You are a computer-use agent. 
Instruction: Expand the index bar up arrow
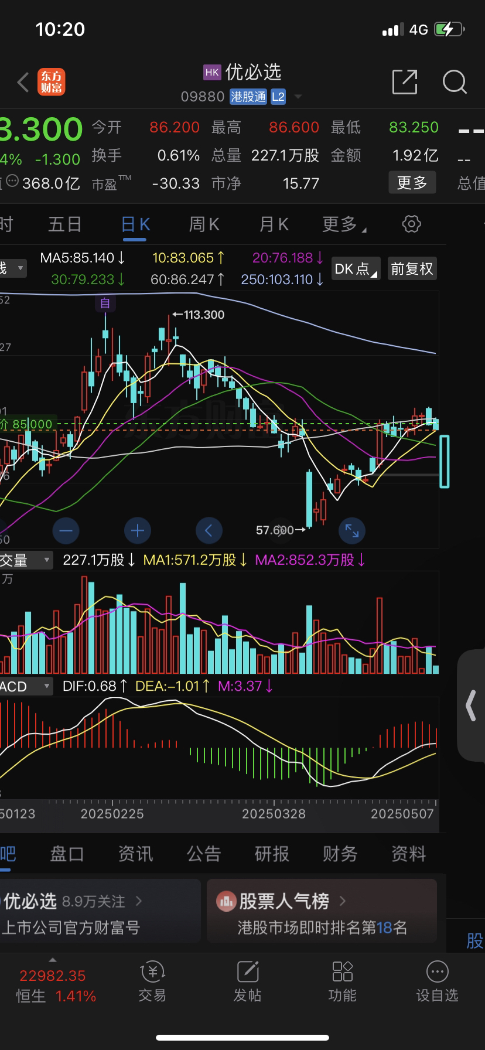[x=52, y=960]
